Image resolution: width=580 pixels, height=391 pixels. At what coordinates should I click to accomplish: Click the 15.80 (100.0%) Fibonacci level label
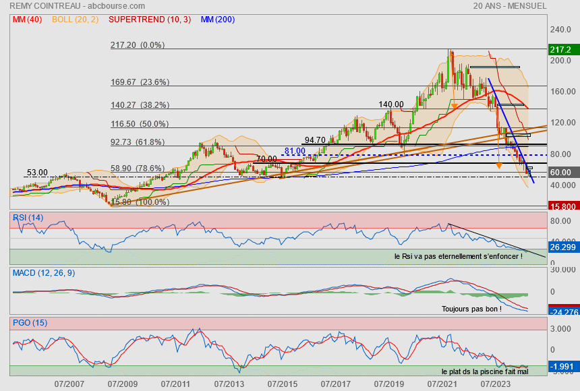coord(140,202)
